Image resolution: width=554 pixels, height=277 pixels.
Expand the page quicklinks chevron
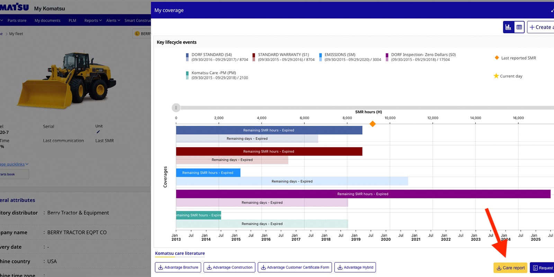[27, 164]
